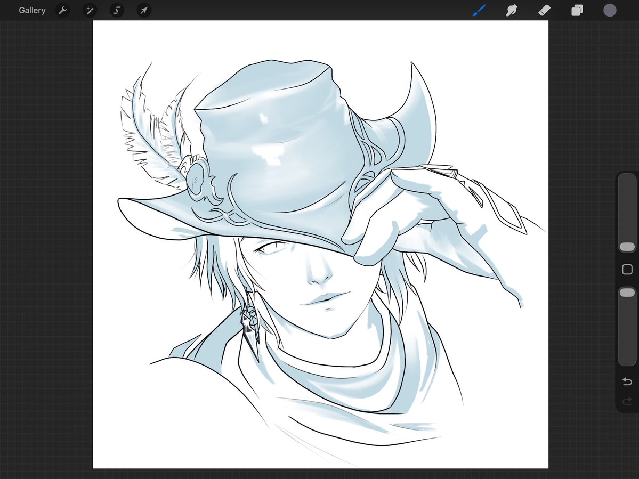Undo the last stroke
Image resolution: width=639 pixels, height=479 pixels.
point(627,381)
